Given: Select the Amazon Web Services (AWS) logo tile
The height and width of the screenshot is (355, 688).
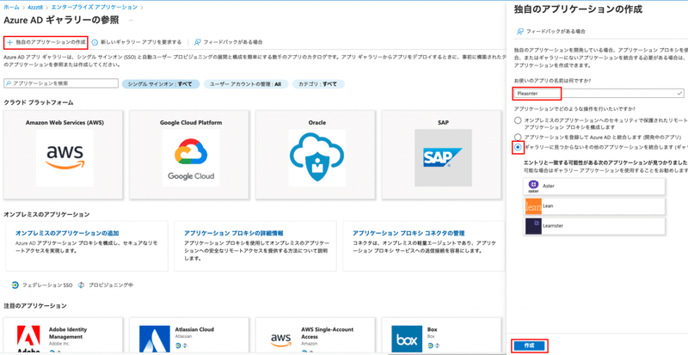Looking at the screenshot, I should click(x=65, y=158).
